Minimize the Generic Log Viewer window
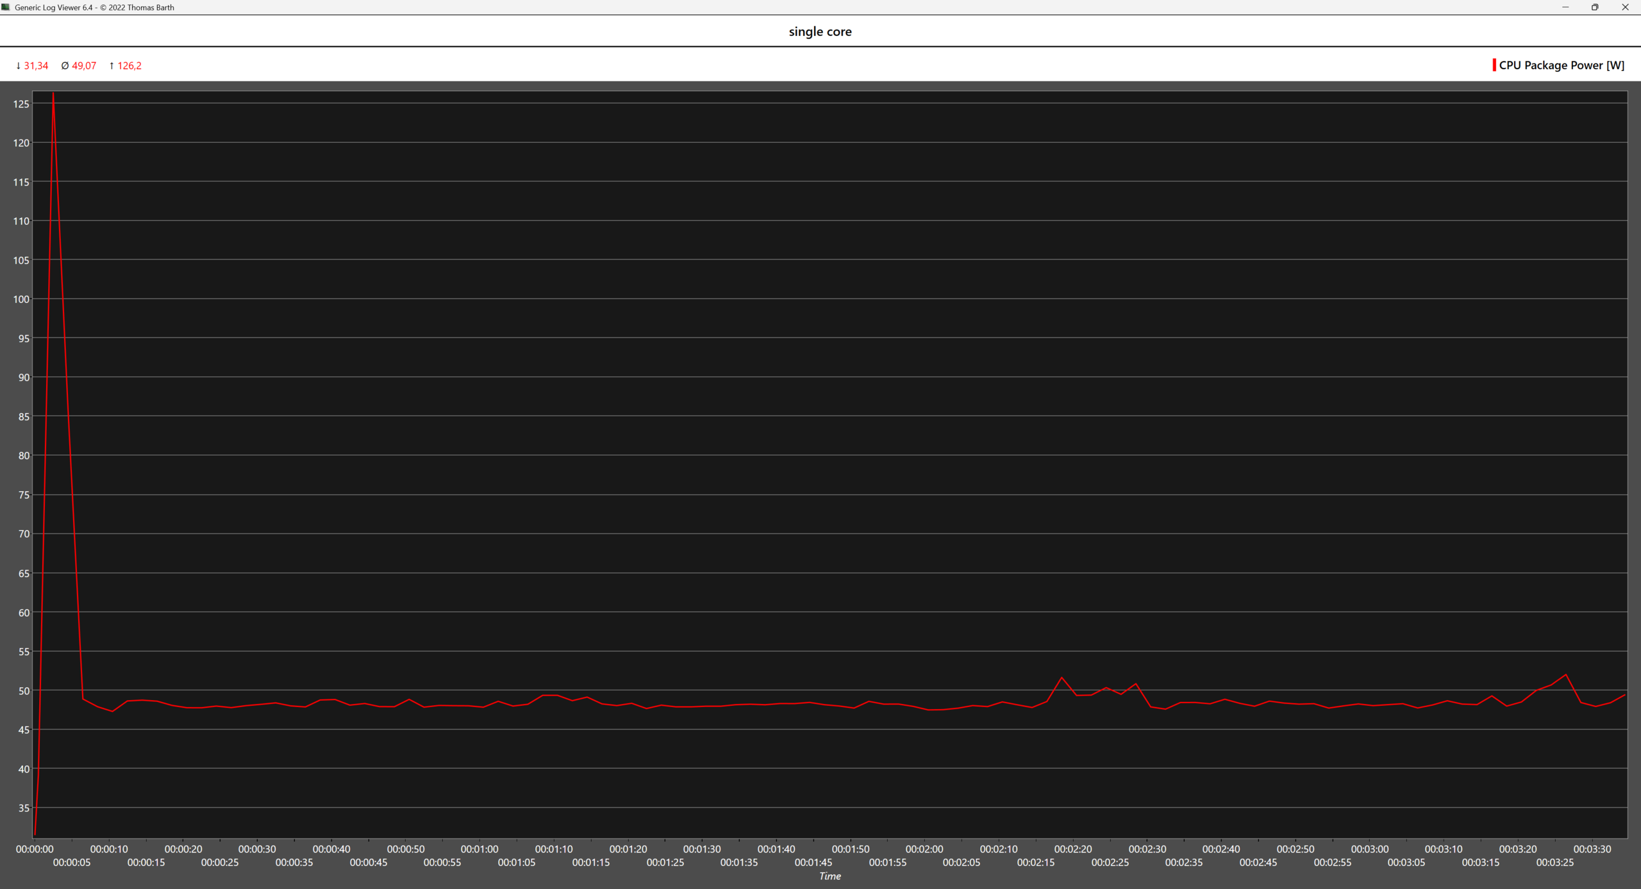1641x889 pixels. point(1565,7)
